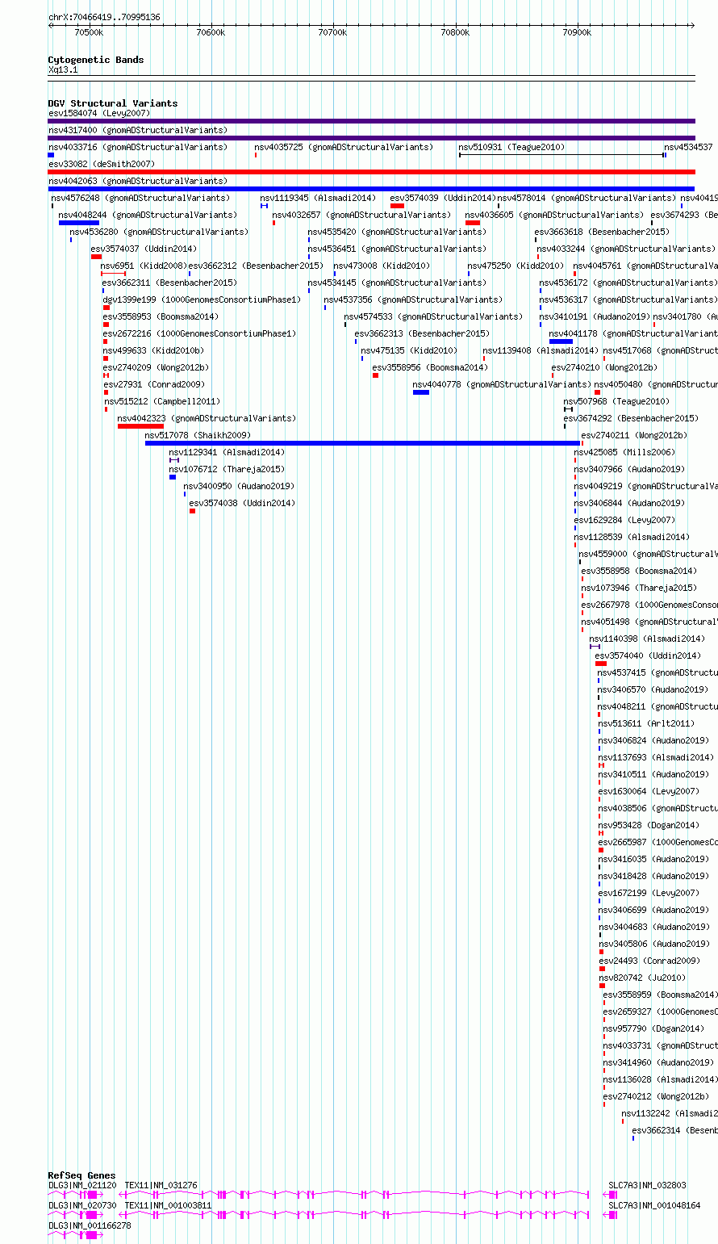Click the red esv3574039 variant bar
The height and width of the screenshot is (1244, 718).
click(397, 206)
